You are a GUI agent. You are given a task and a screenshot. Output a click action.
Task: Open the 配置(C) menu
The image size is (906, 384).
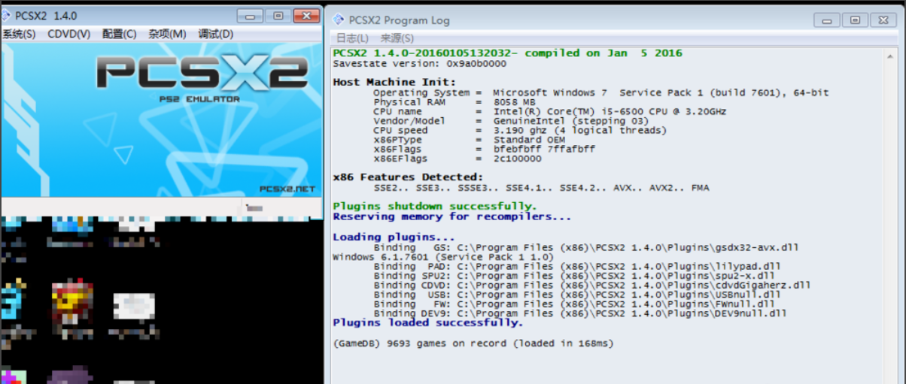[x=120, y=34]
